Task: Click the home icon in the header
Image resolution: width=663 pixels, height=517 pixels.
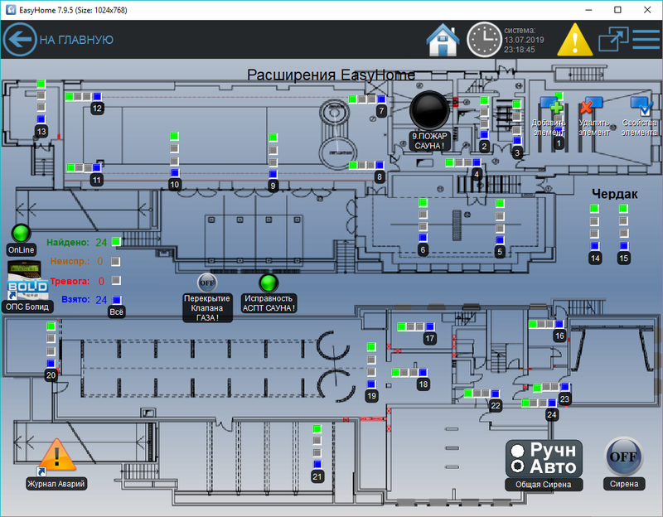Action: coord(443,39)
